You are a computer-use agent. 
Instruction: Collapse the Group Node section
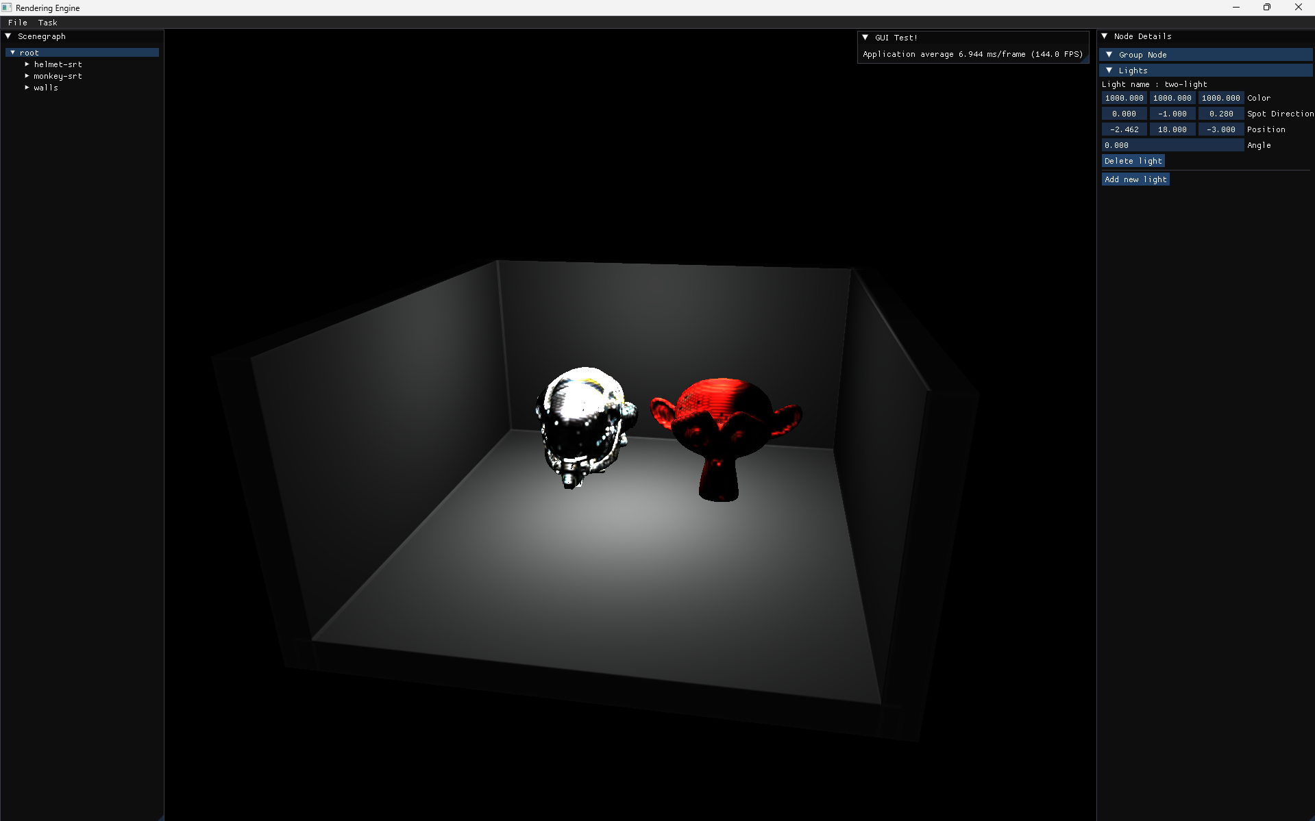tap(1110, 54)
